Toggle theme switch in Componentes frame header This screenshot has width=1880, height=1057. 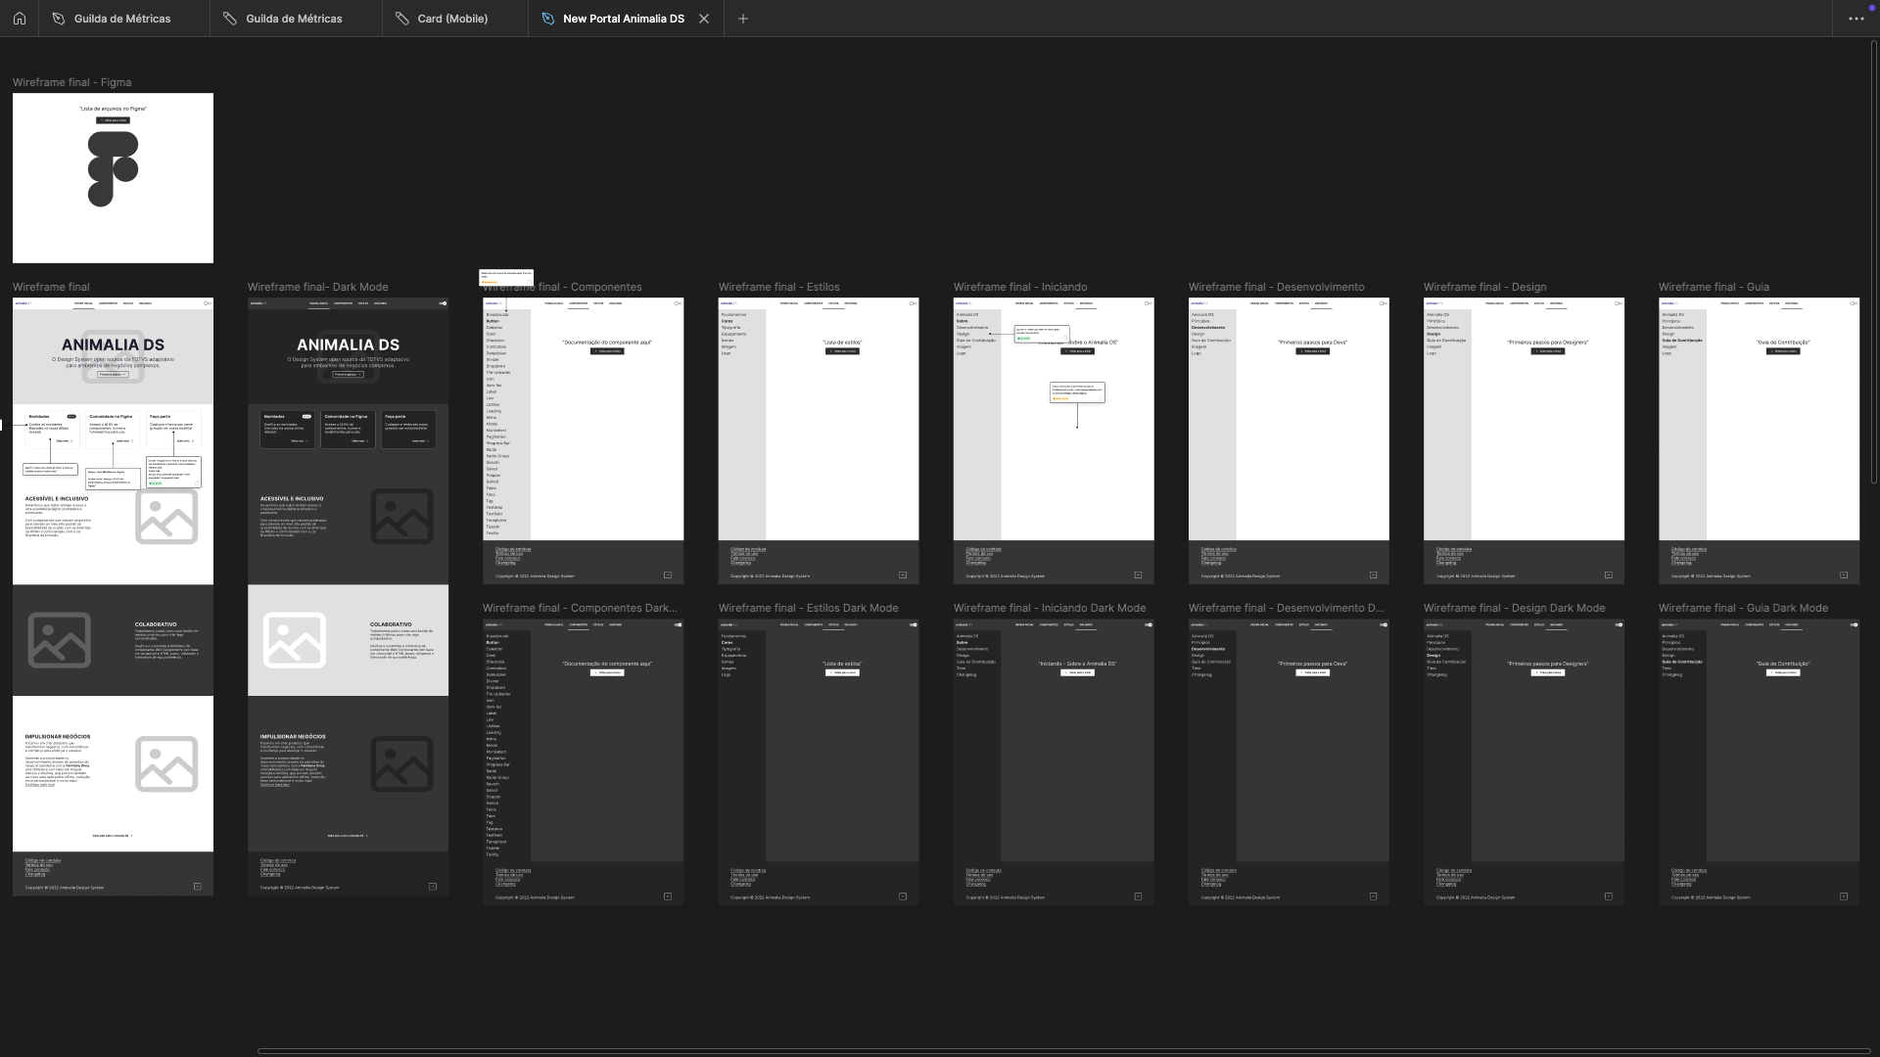click(x=678, y=303)
